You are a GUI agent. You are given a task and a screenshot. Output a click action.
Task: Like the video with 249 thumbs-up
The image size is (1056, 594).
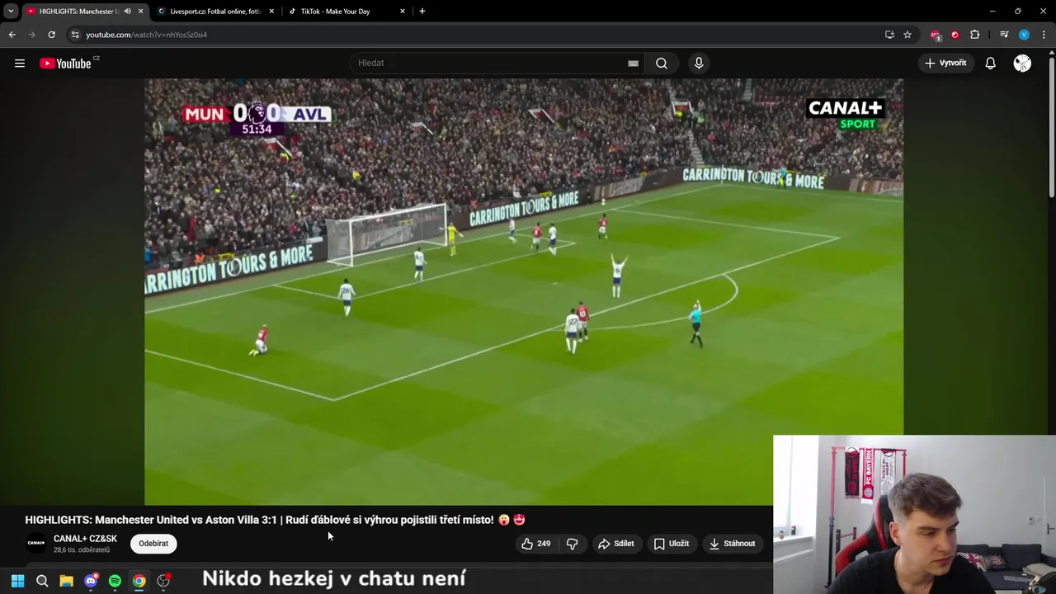click(535, 544)
